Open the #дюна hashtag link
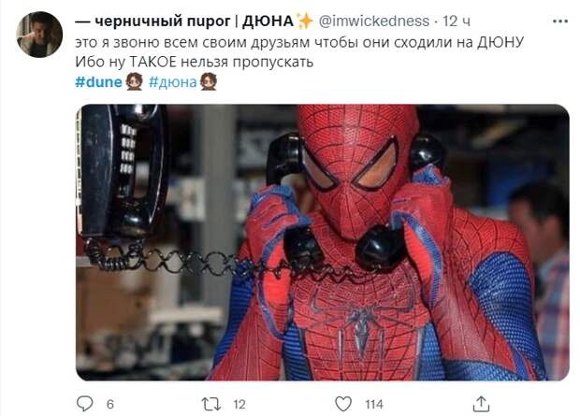Screen dimensions: 580x416 [172, 82]
